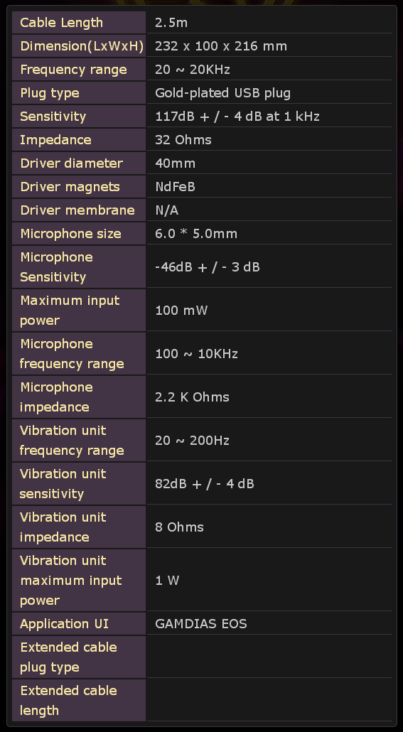The width and height of the screenshot is (403, 732).
Task: Select the 20 ~ 20KHz value
Action: [x=193, y=69]
